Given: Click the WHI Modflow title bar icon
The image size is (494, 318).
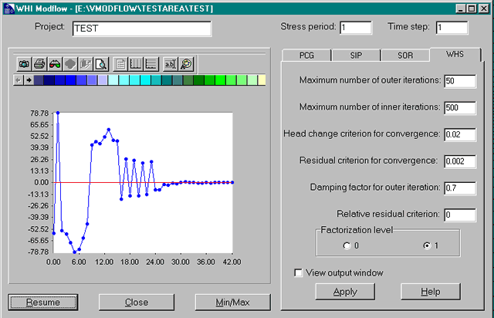Looking at the screenshot, I should coord(8,8).
